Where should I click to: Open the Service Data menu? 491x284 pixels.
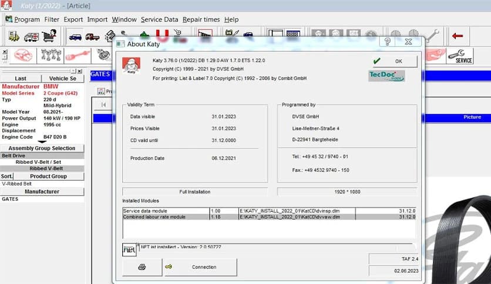[x=159, y=19]
